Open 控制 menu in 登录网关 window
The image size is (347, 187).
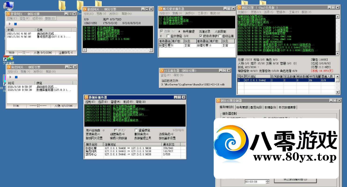point(12,19)
